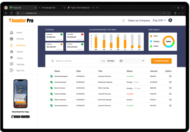Toggle the red Cancelled card checkbox
The image size is (190, 132).
82,34
